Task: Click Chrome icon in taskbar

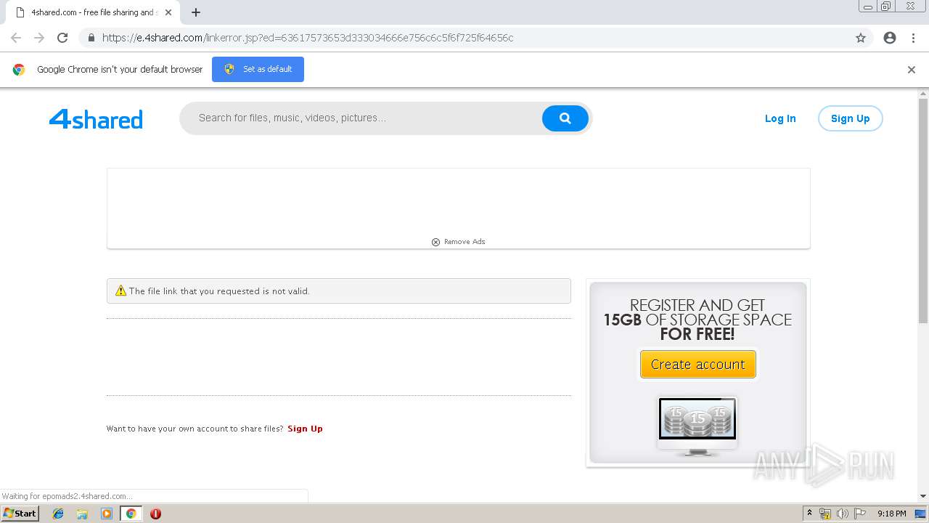Action: click(x=131, y=514)
